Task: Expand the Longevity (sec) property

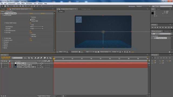Action: 3,40
